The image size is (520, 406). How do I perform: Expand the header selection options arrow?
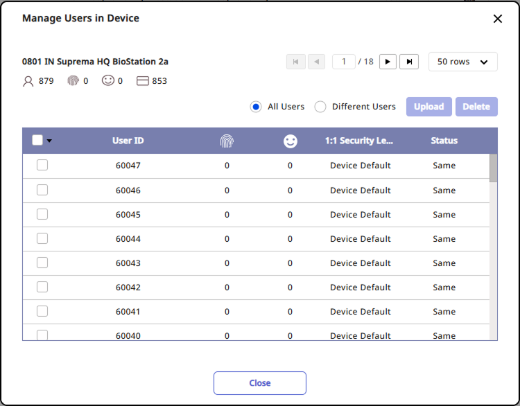[x=49, y=141]
